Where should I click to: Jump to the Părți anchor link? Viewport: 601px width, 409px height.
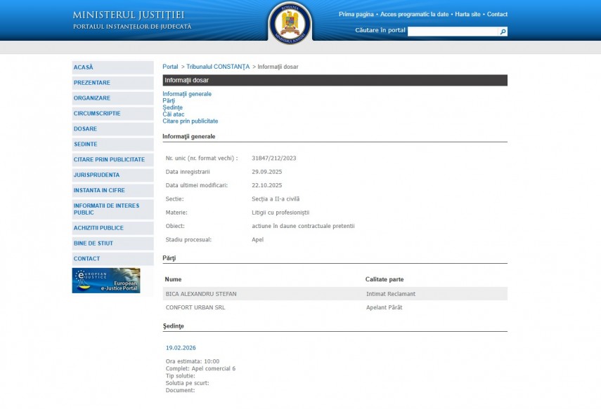pyautogui.click(x=169, y=100)
